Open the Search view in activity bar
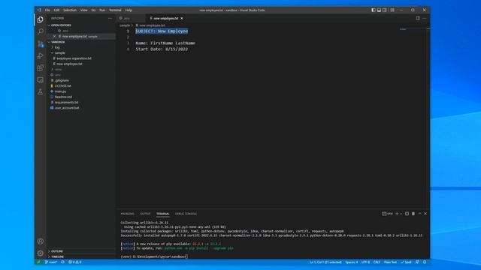 click(40, 31)
